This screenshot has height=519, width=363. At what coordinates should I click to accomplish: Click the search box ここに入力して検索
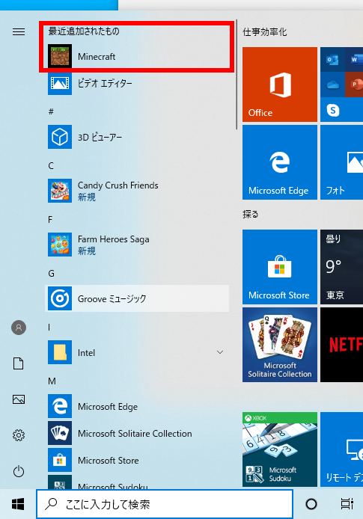(165, 504)
